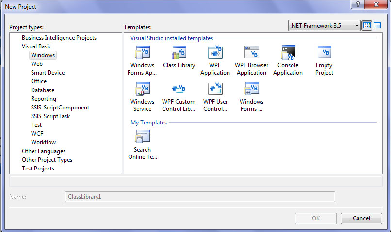Select the Visual Basic project type node
The image size is (391, 232).
[x=36, y=46]
